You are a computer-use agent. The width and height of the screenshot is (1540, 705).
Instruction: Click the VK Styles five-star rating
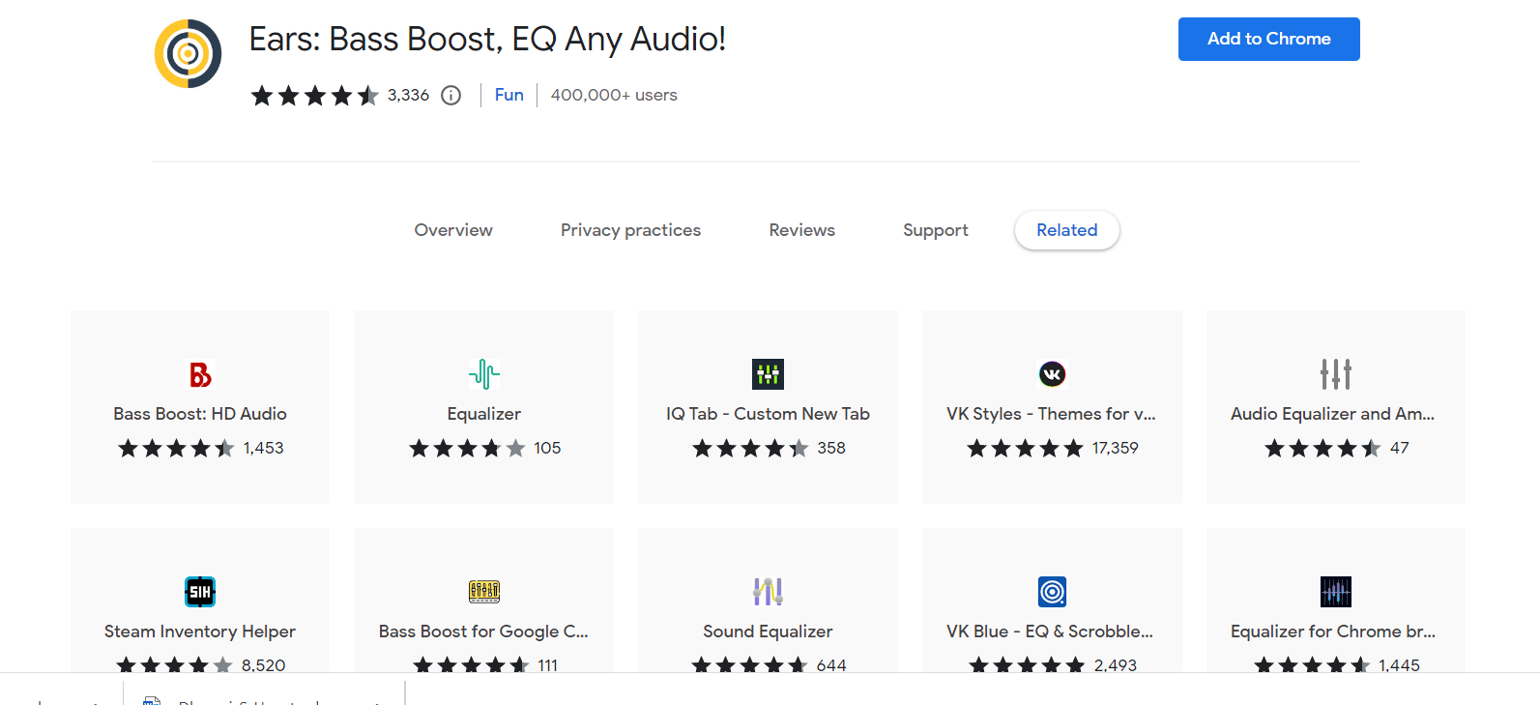coord(1025,448)
